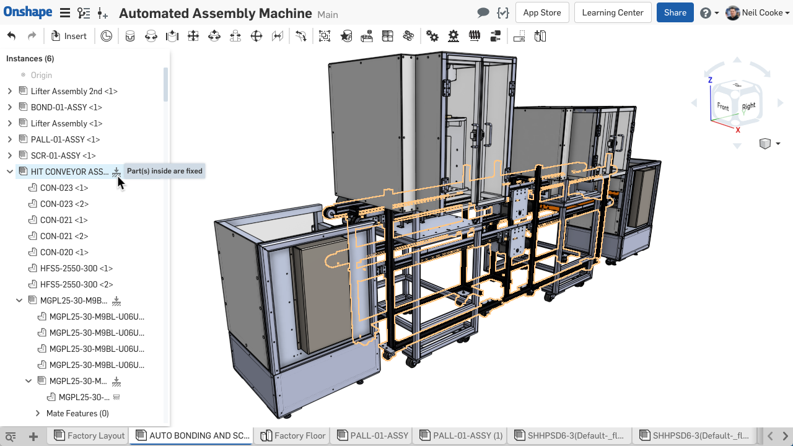
Task: Expand SCR-01-ASSY <1>
Action: click(10, 155)
